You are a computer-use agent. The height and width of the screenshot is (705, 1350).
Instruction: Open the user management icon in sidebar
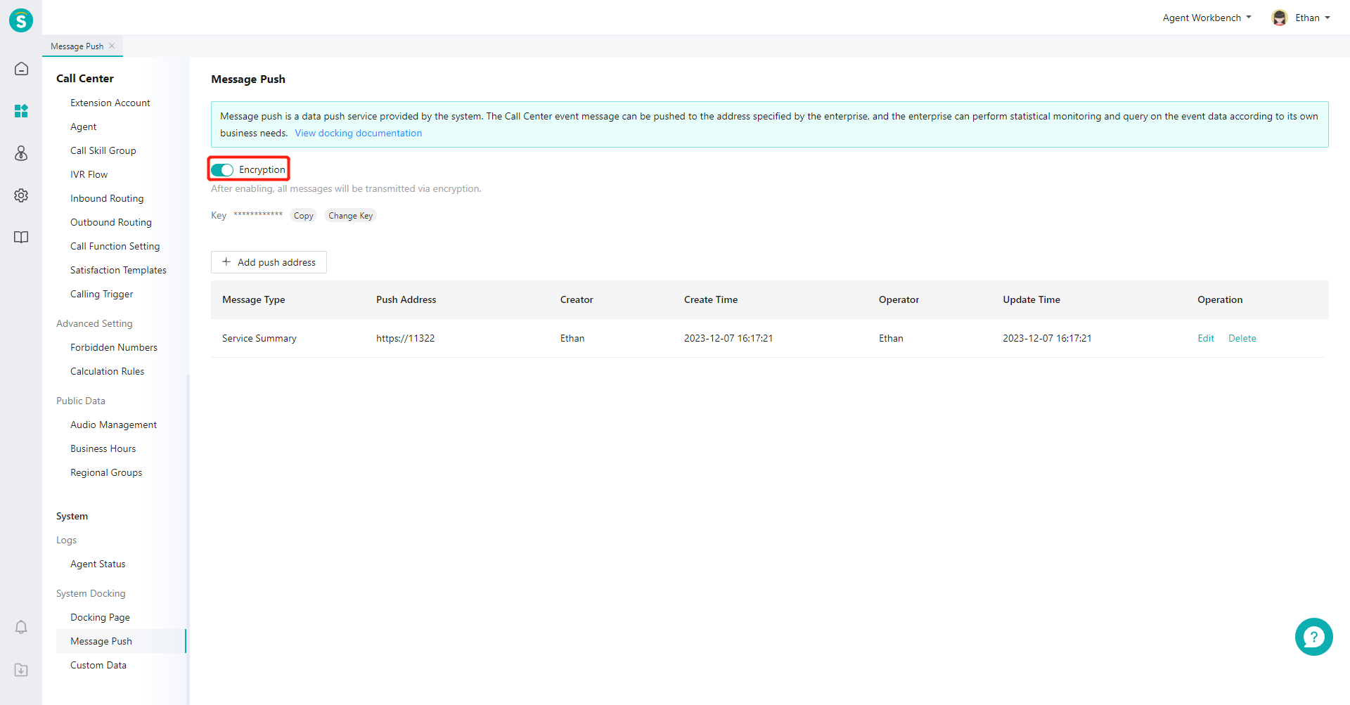click(x=21, y=153)
